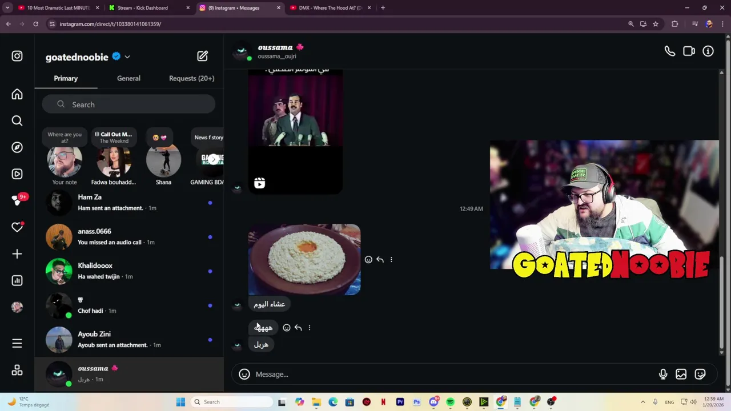Switch to the DMX - Where The Hood At browser tab
The width and height of the screenshot is (731, 411).
(331, 8)
